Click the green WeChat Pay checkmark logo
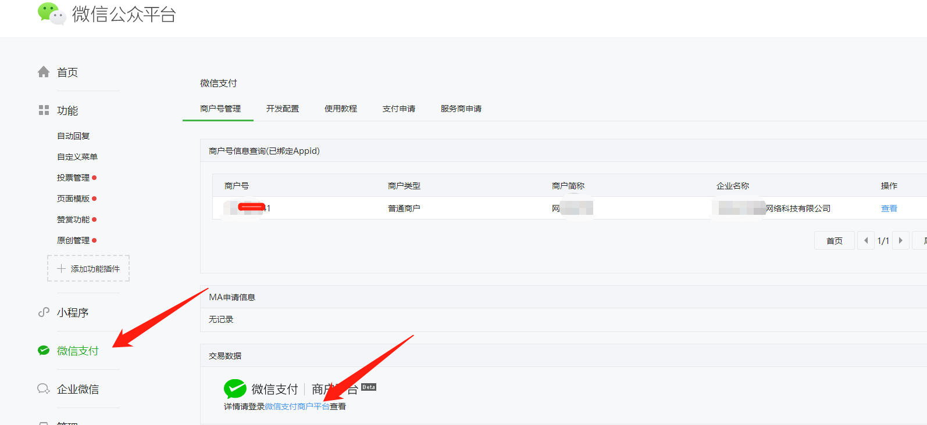The image size is (927, 425). (x=235, y=388)
